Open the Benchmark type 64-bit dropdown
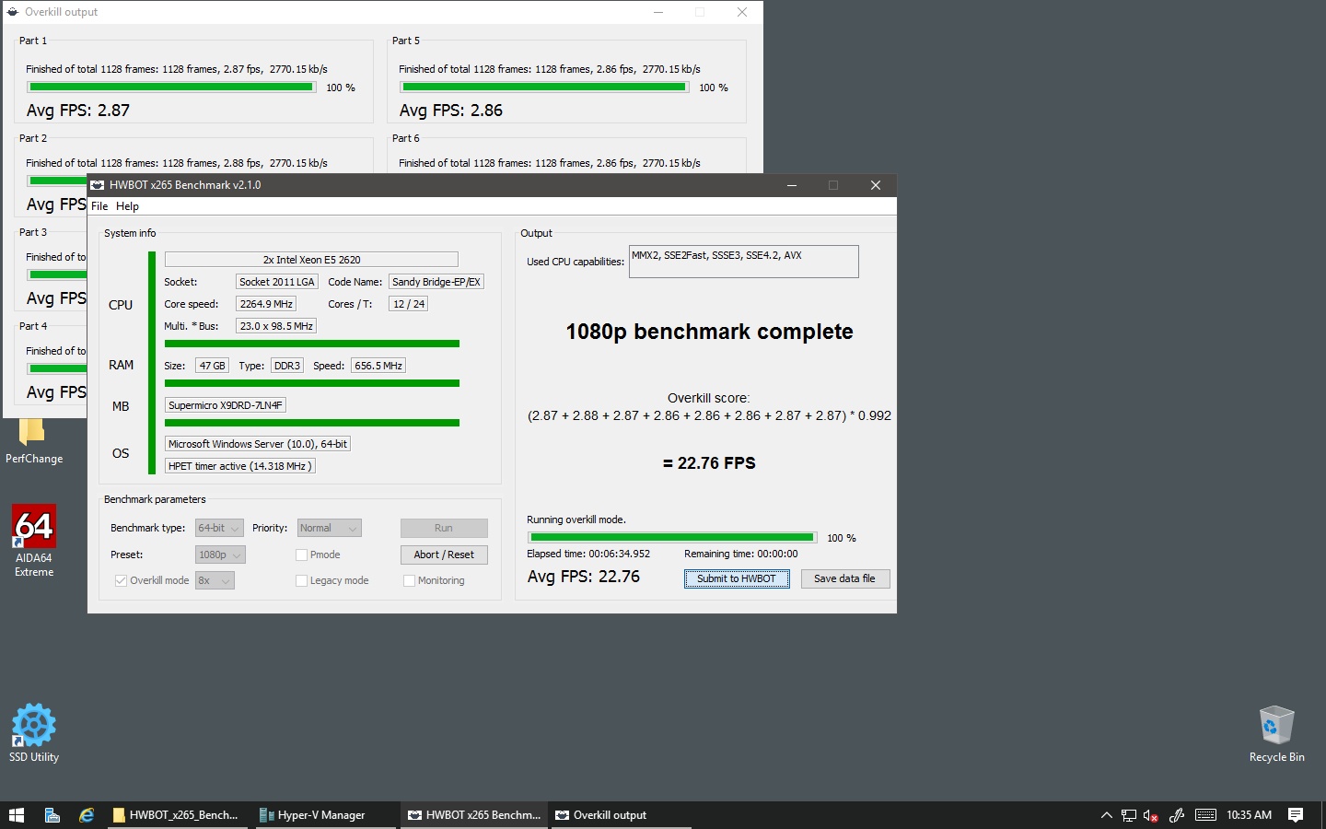 click(219, 529)
